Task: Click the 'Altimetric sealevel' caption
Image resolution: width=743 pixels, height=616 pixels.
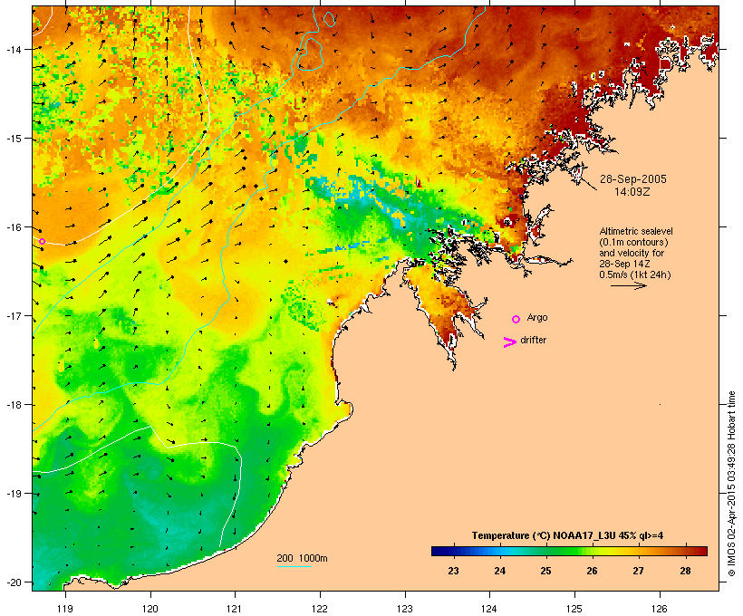Action: click(x=636, y=231)
